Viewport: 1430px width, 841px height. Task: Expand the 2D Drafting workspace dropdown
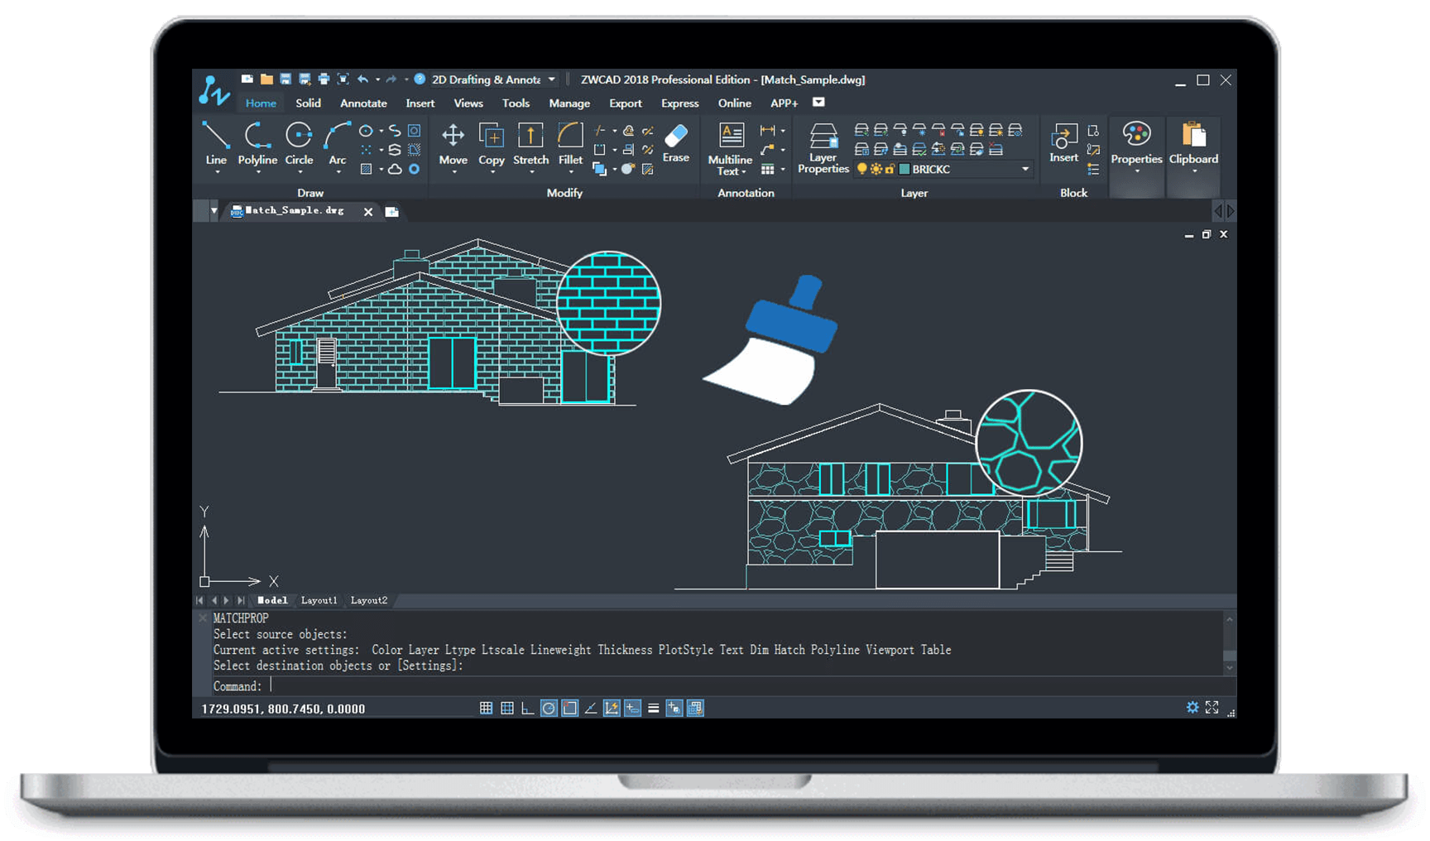click(x=552, y=79)
